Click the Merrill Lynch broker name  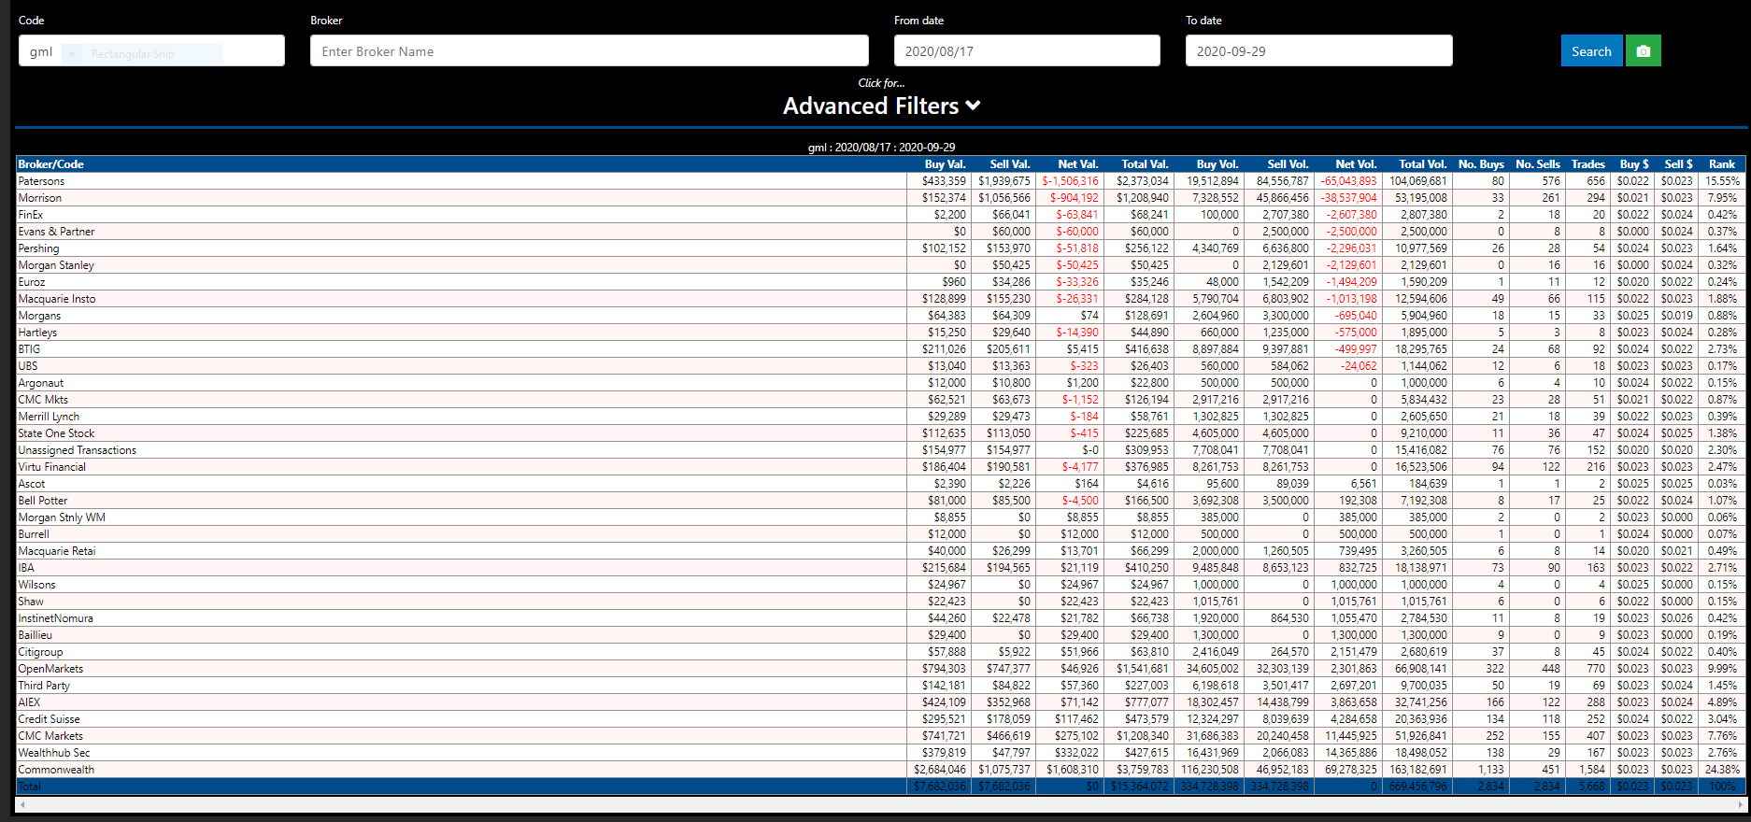pos(49,417)
